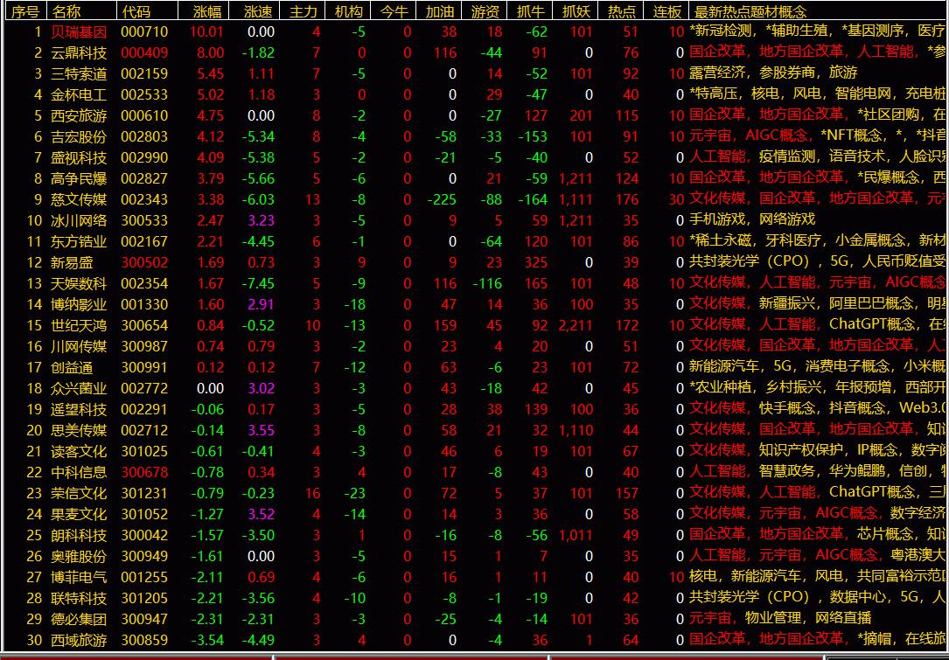The image size is (949, 660).
Task: Pick the stock name 朗科科技
Action: (x=79, y=535)
